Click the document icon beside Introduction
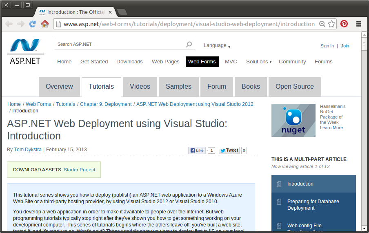The width and height of the screenshot is (369, 233). pos(279,184)
